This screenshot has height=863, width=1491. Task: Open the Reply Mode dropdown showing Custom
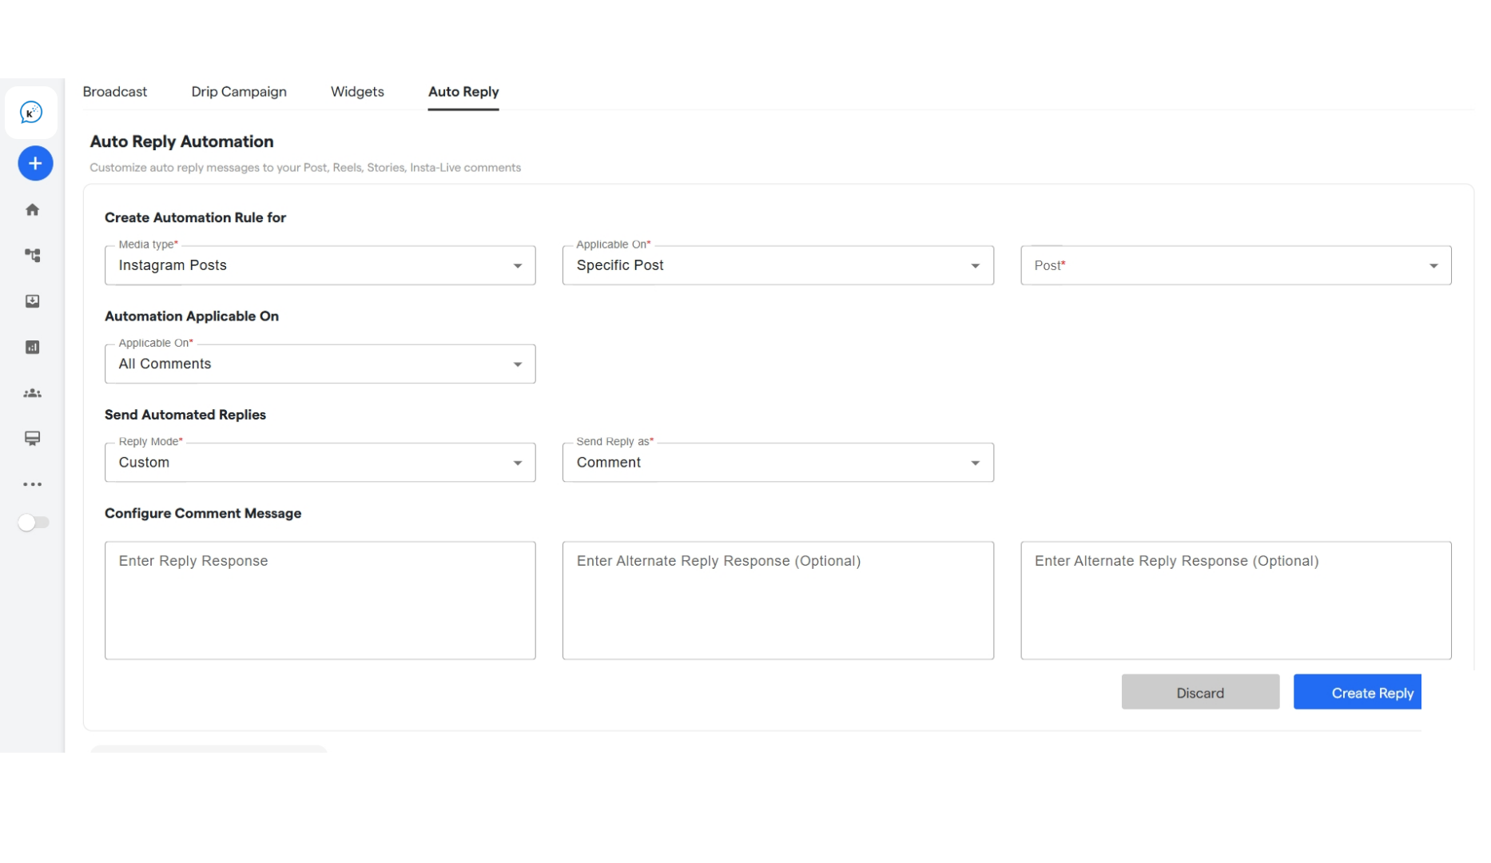coord(320,463)
